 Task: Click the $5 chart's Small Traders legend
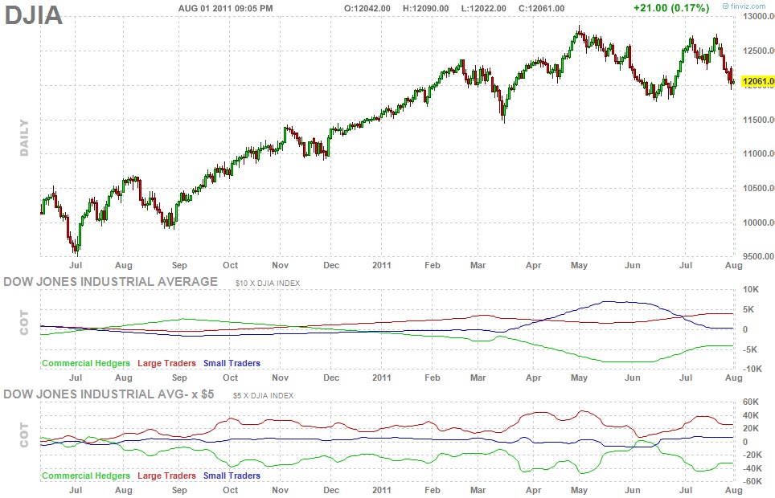coord(232,476)
